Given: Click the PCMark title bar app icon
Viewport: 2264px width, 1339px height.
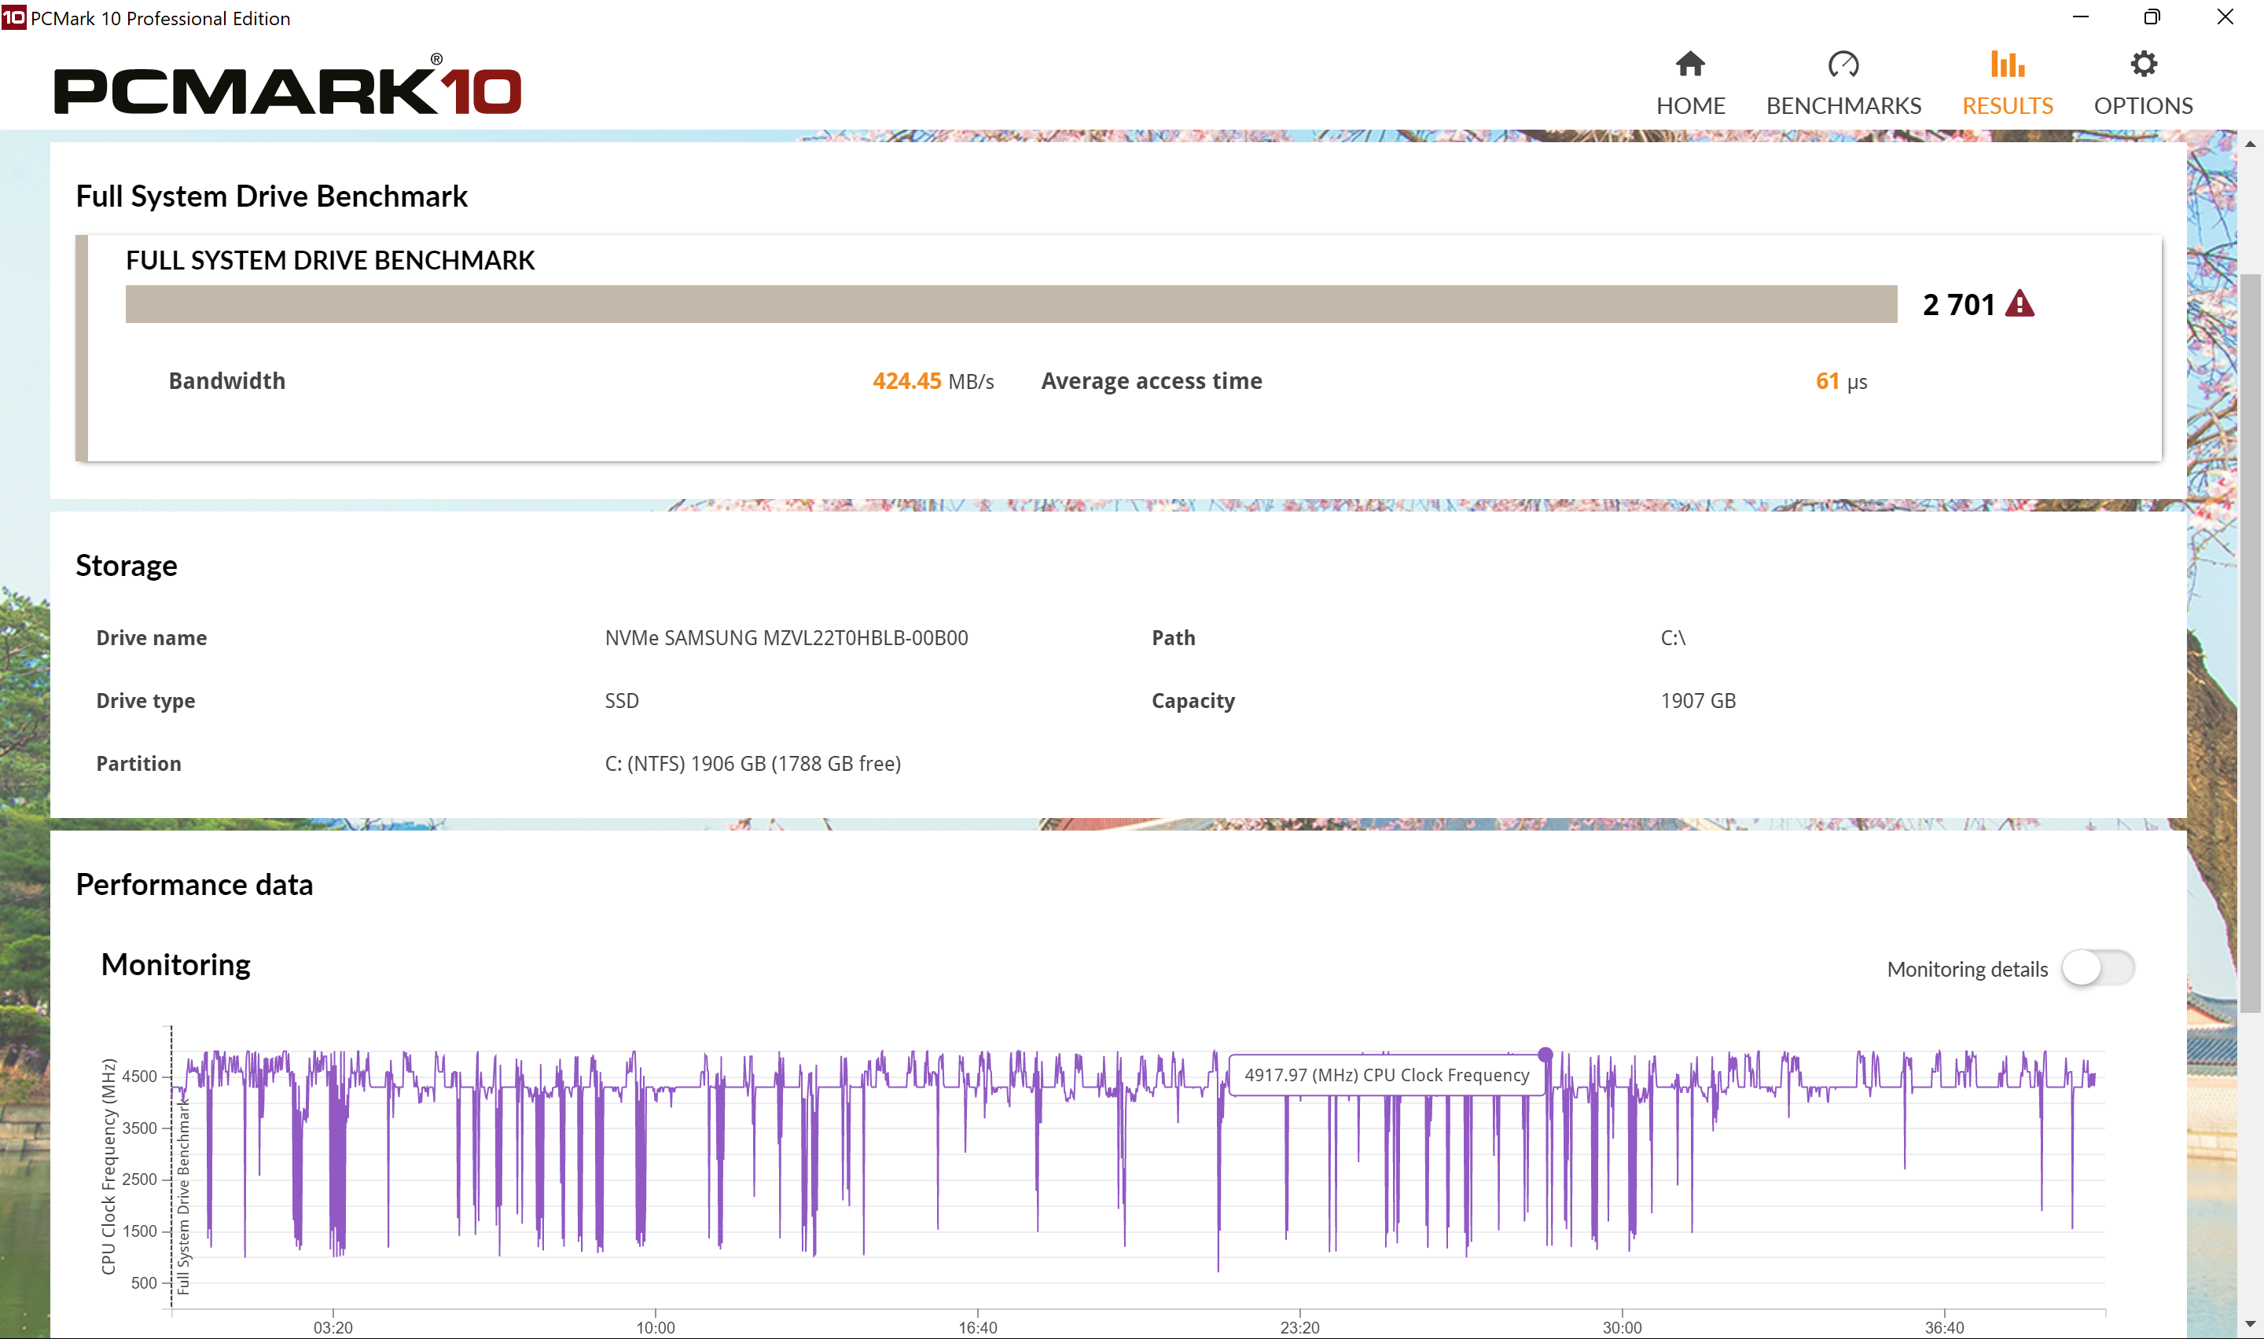Looking at the screenshot, I should pyautogui.click(x=13, y=17).
